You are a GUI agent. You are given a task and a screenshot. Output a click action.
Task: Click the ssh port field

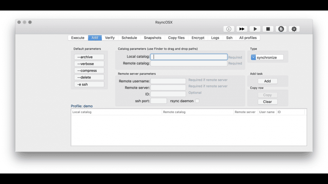[159, 101]
